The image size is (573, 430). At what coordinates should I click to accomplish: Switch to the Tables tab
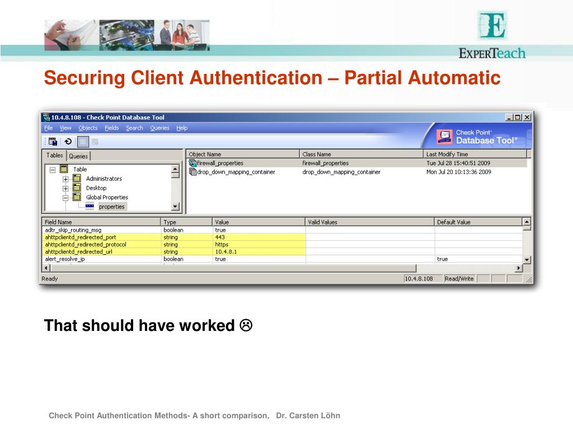55,155
